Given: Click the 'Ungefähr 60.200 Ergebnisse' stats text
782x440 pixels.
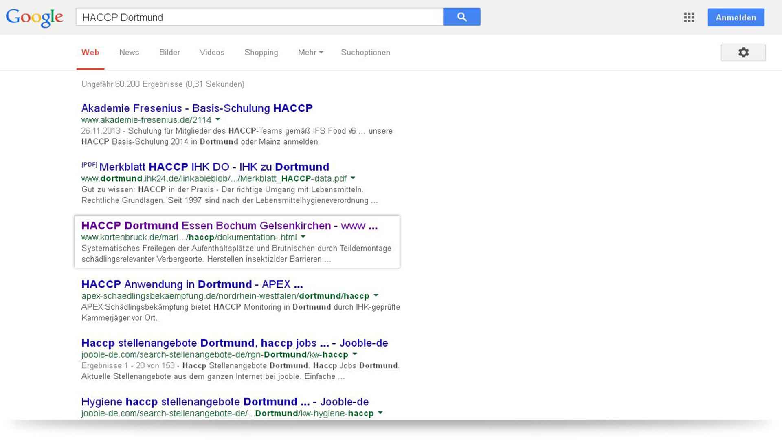Looking at the screenshot, I should pos(163,84).
